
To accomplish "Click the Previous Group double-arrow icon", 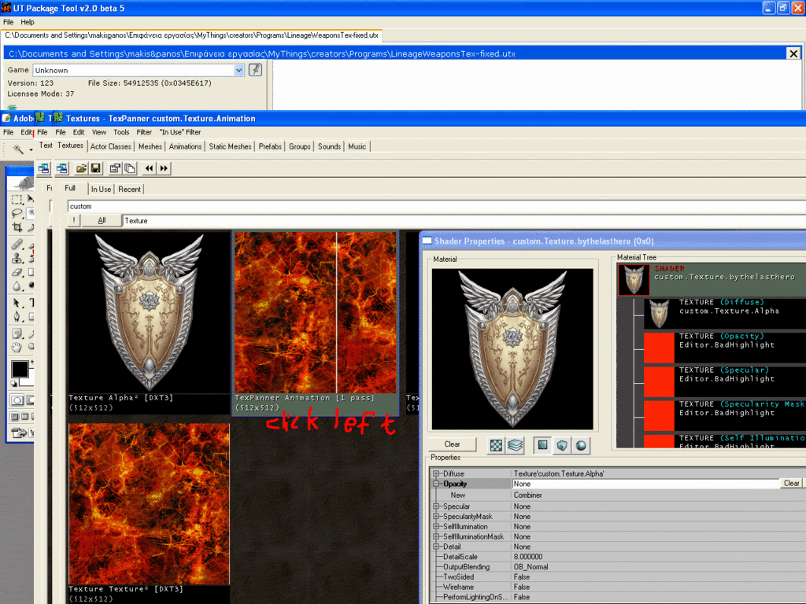I will [x=149, y=168].
